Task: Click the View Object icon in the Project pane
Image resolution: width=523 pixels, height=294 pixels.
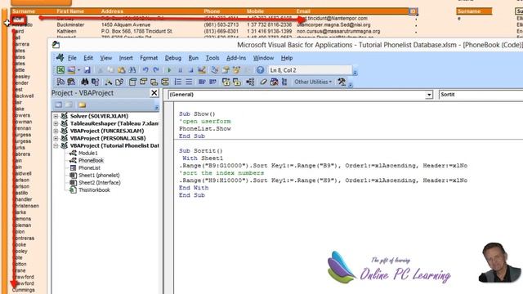Action: coord(69,105)
